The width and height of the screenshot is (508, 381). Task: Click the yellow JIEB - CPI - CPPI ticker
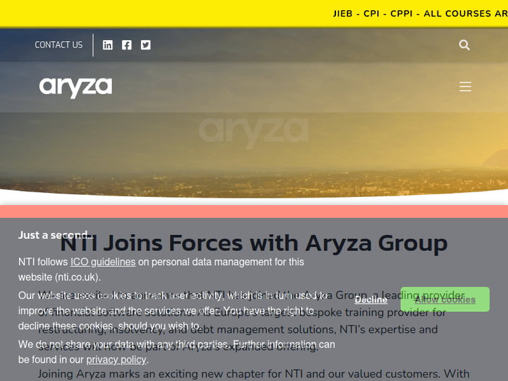(420, 14)
